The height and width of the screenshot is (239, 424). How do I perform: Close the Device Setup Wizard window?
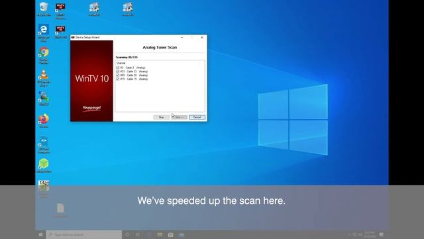point(202,37)
